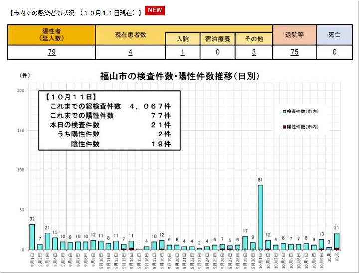Image resolution: width=359 pixels, height=273 pixels.
Task: Click the 【10月11日】 summary box heading
Action: click(70, 97)
